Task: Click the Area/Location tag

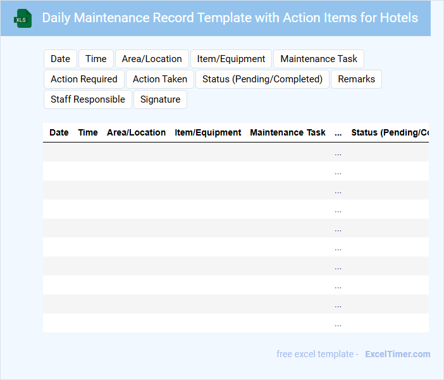Action: (152, 59)
